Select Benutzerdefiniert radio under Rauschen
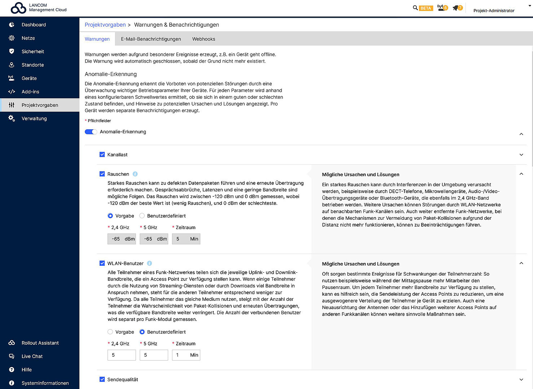 coord(142,216)
